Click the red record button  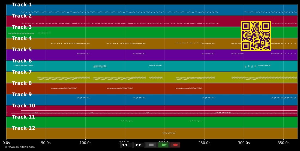point(175,145)
